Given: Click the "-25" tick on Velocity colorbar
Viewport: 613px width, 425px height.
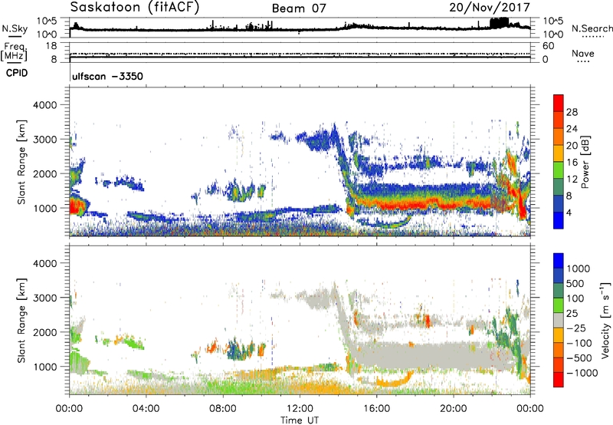Looking at the screenshot, I should [x=576, y=328].
